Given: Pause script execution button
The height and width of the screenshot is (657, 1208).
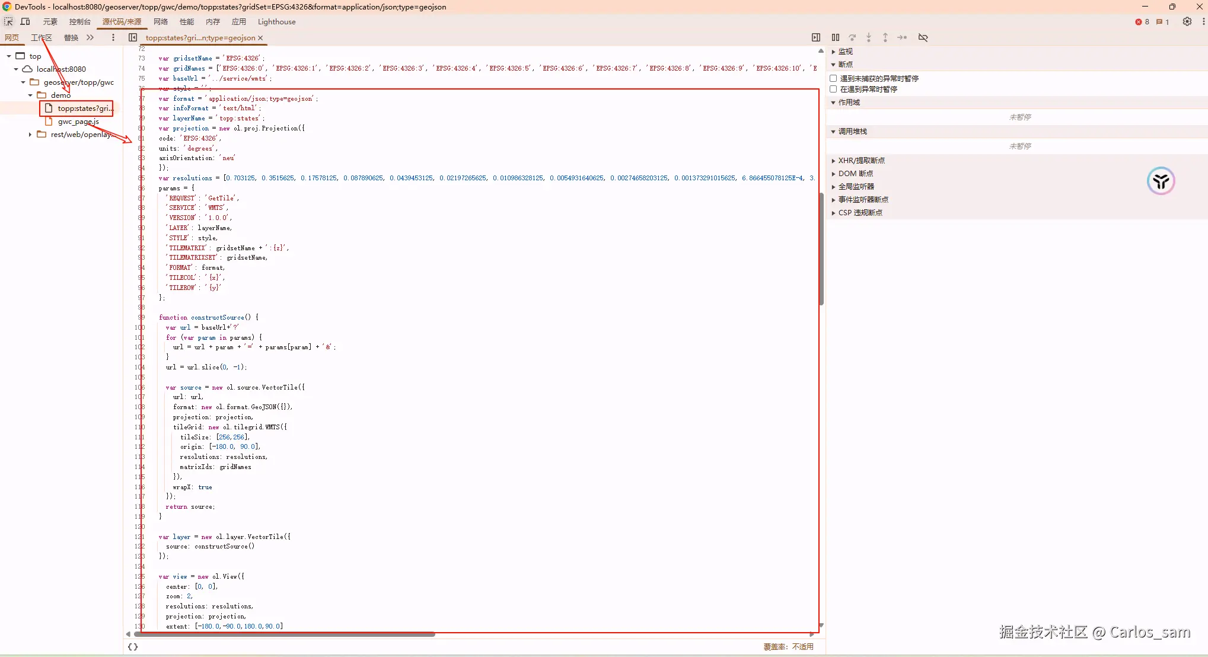Looking at the screenshot, I should pos(836,37).
